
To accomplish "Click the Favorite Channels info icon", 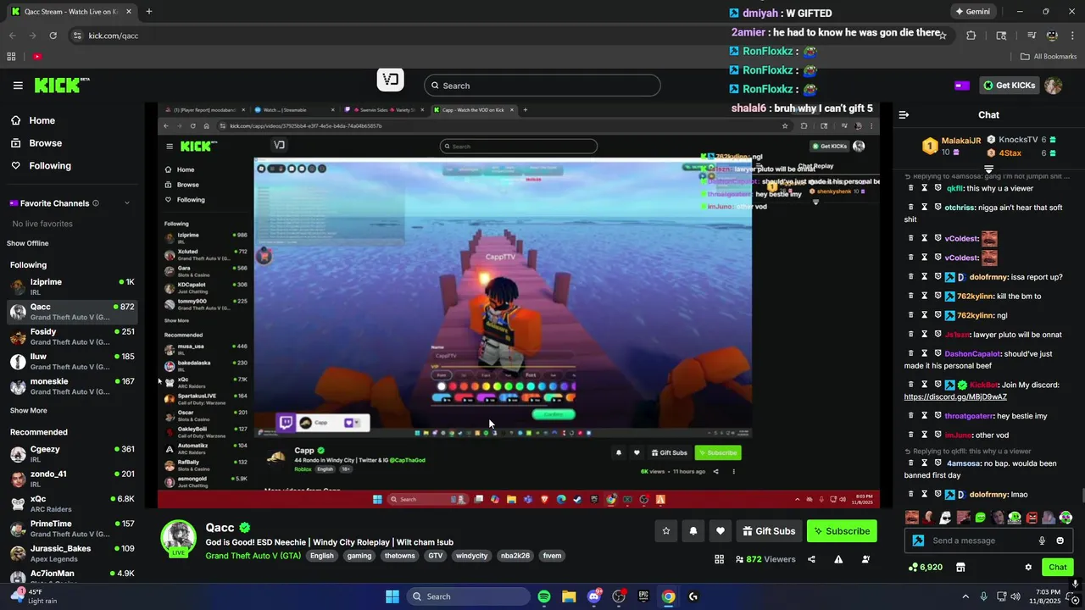I will pos(95,203).
